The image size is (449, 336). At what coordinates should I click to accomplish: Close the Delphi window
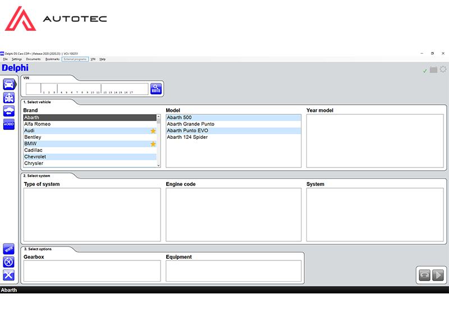click(443, 53)
